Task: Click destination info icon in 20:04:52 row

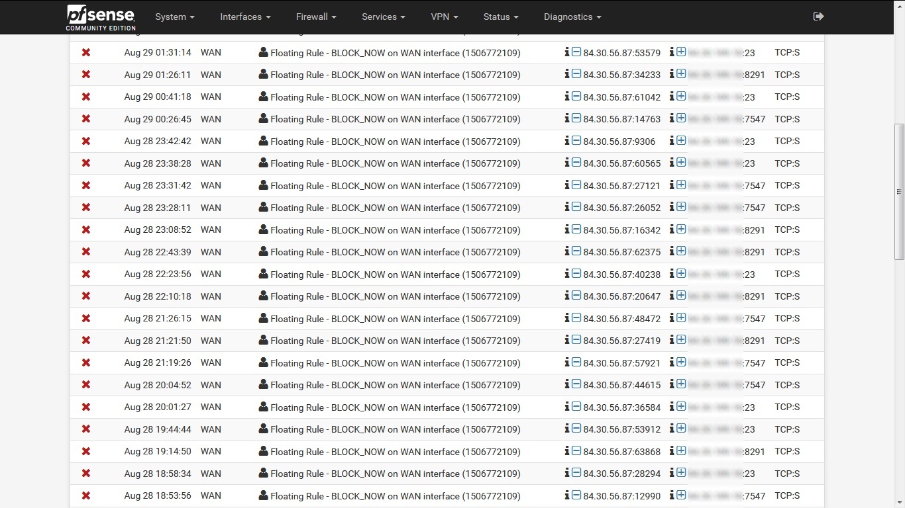Action: (672, 384)
